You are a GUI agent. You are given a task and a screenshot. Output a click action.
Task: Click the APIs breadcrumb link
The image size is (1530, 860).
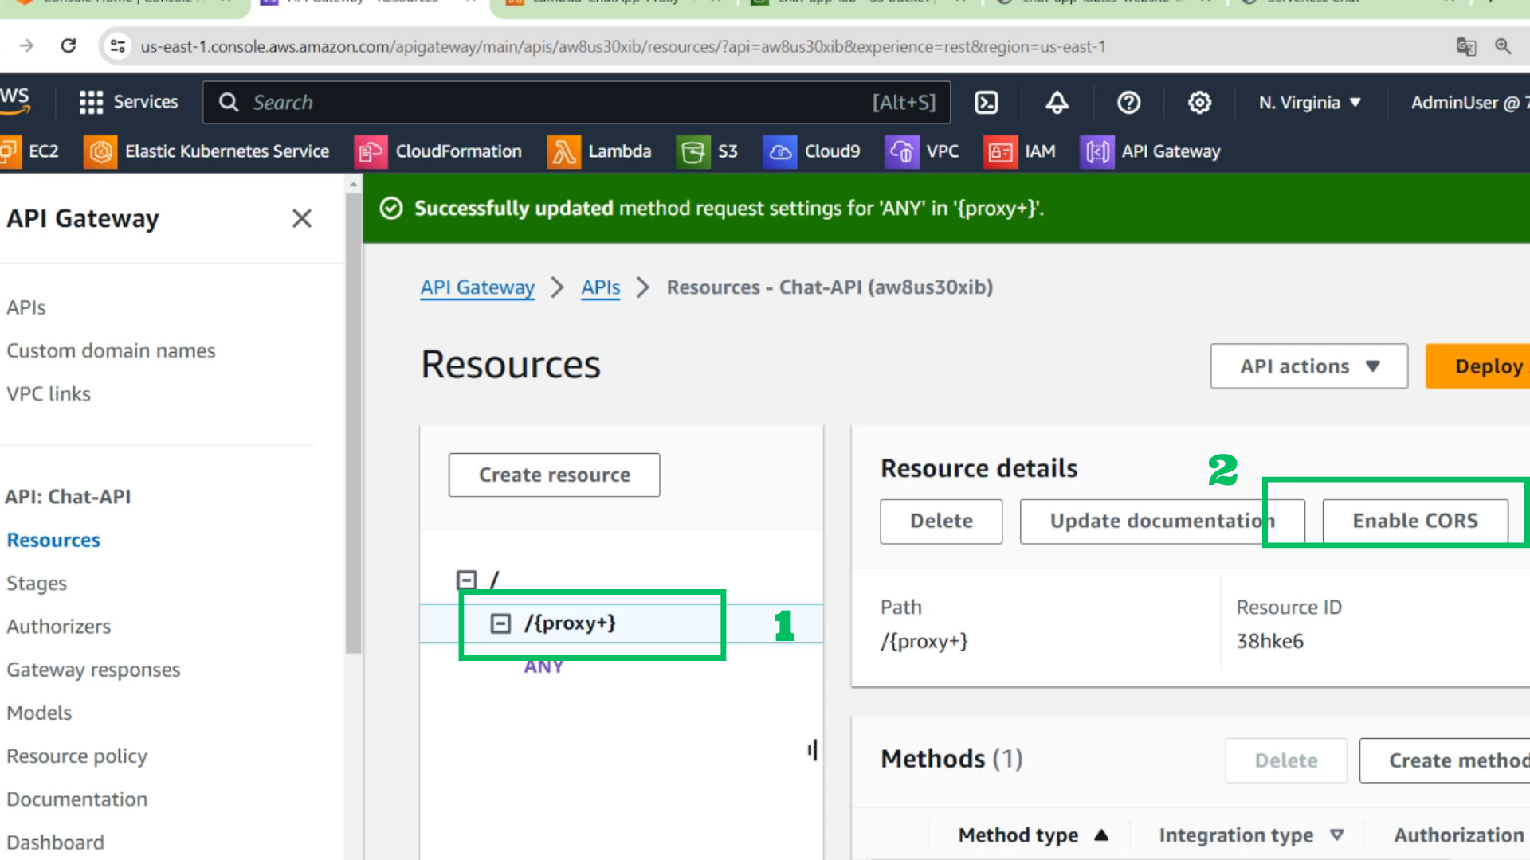coord(600,287)
